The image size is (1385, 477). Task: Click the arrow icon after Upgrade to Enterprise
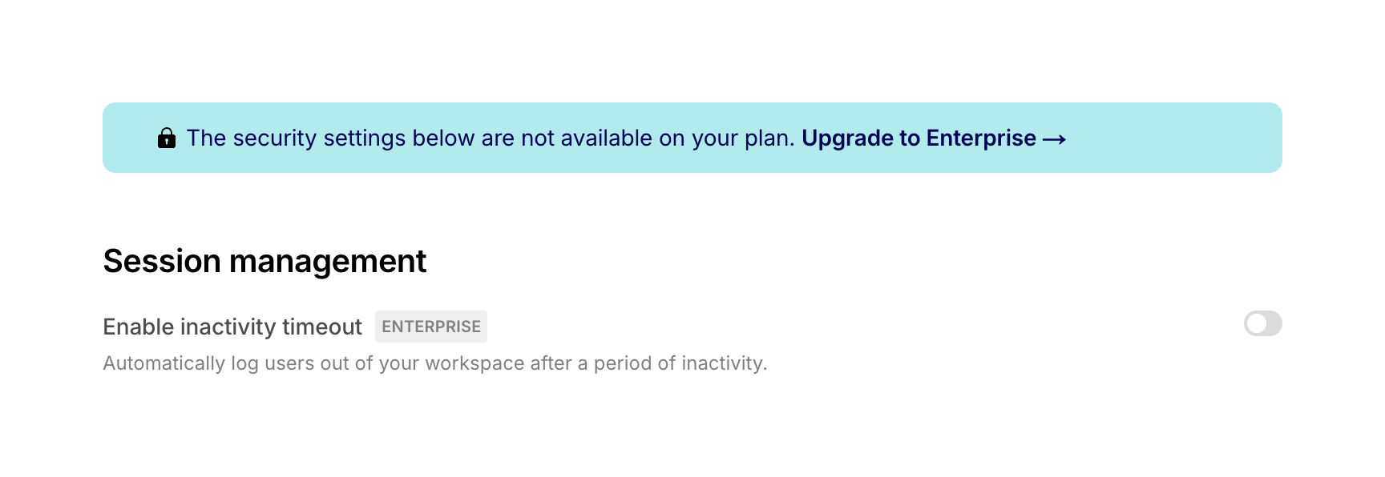click(x=1054, y=139)
